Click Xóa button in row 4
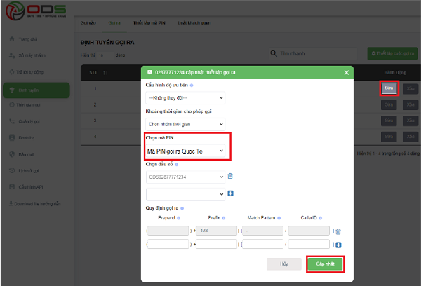 tap(410, 137)
